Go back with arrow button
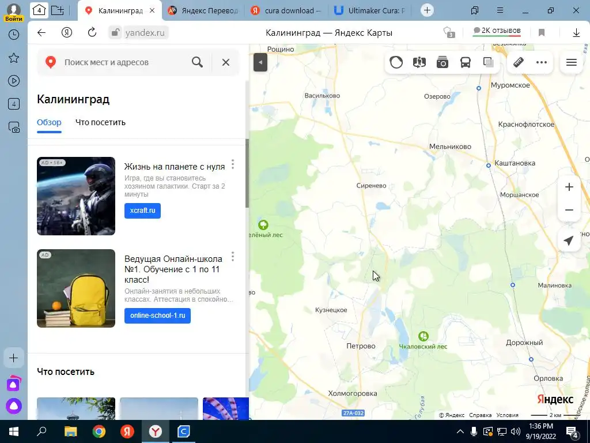The height and width of the screenshot is (443, 590). pyautogui.click(x=41, y=33)
